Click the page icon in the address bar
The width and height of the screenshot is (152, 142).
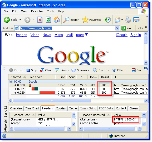pos(17,28)
